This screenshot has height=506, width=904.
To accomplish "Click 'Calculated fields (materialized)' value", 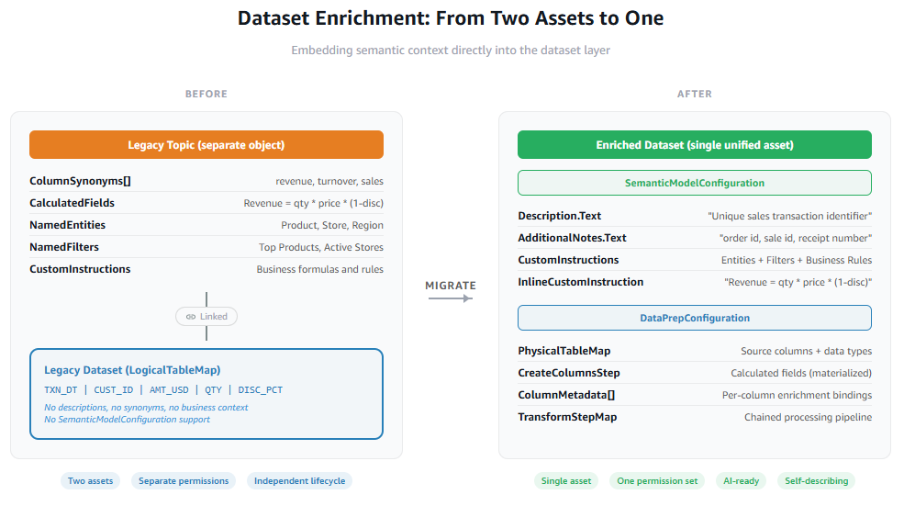I will coord(801,373).
